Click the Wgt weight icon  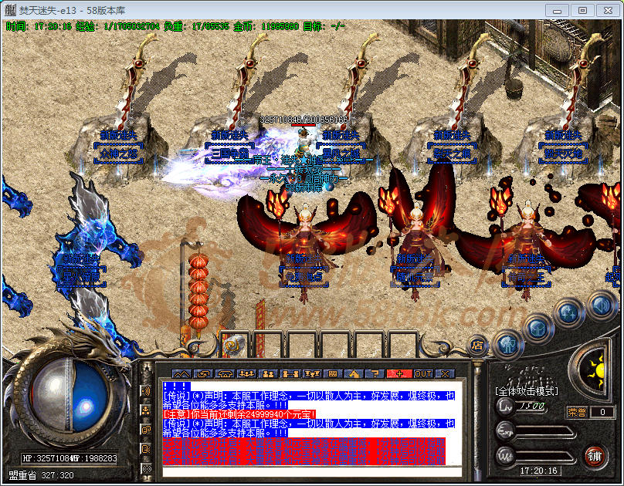505,456
